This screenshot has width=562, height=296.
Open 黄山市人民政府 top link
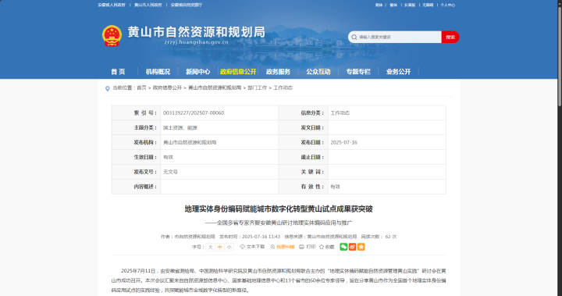[148, 5]
